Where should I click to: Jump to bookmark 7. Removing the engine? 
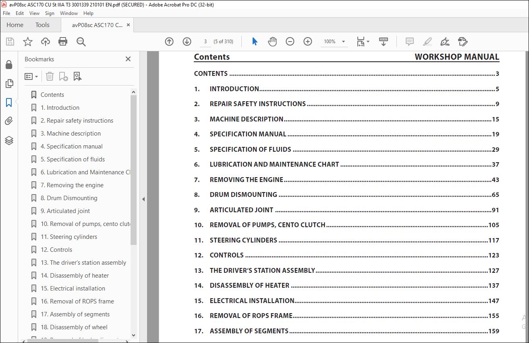click(72, 185)
